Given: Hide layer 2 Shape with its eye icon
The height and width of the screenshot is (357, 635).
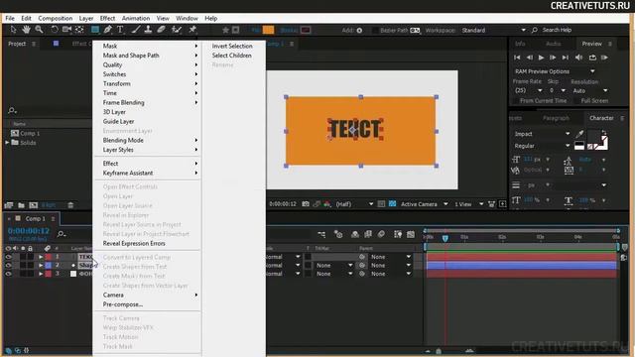Looking at the screenshot, I should point(8,265).
